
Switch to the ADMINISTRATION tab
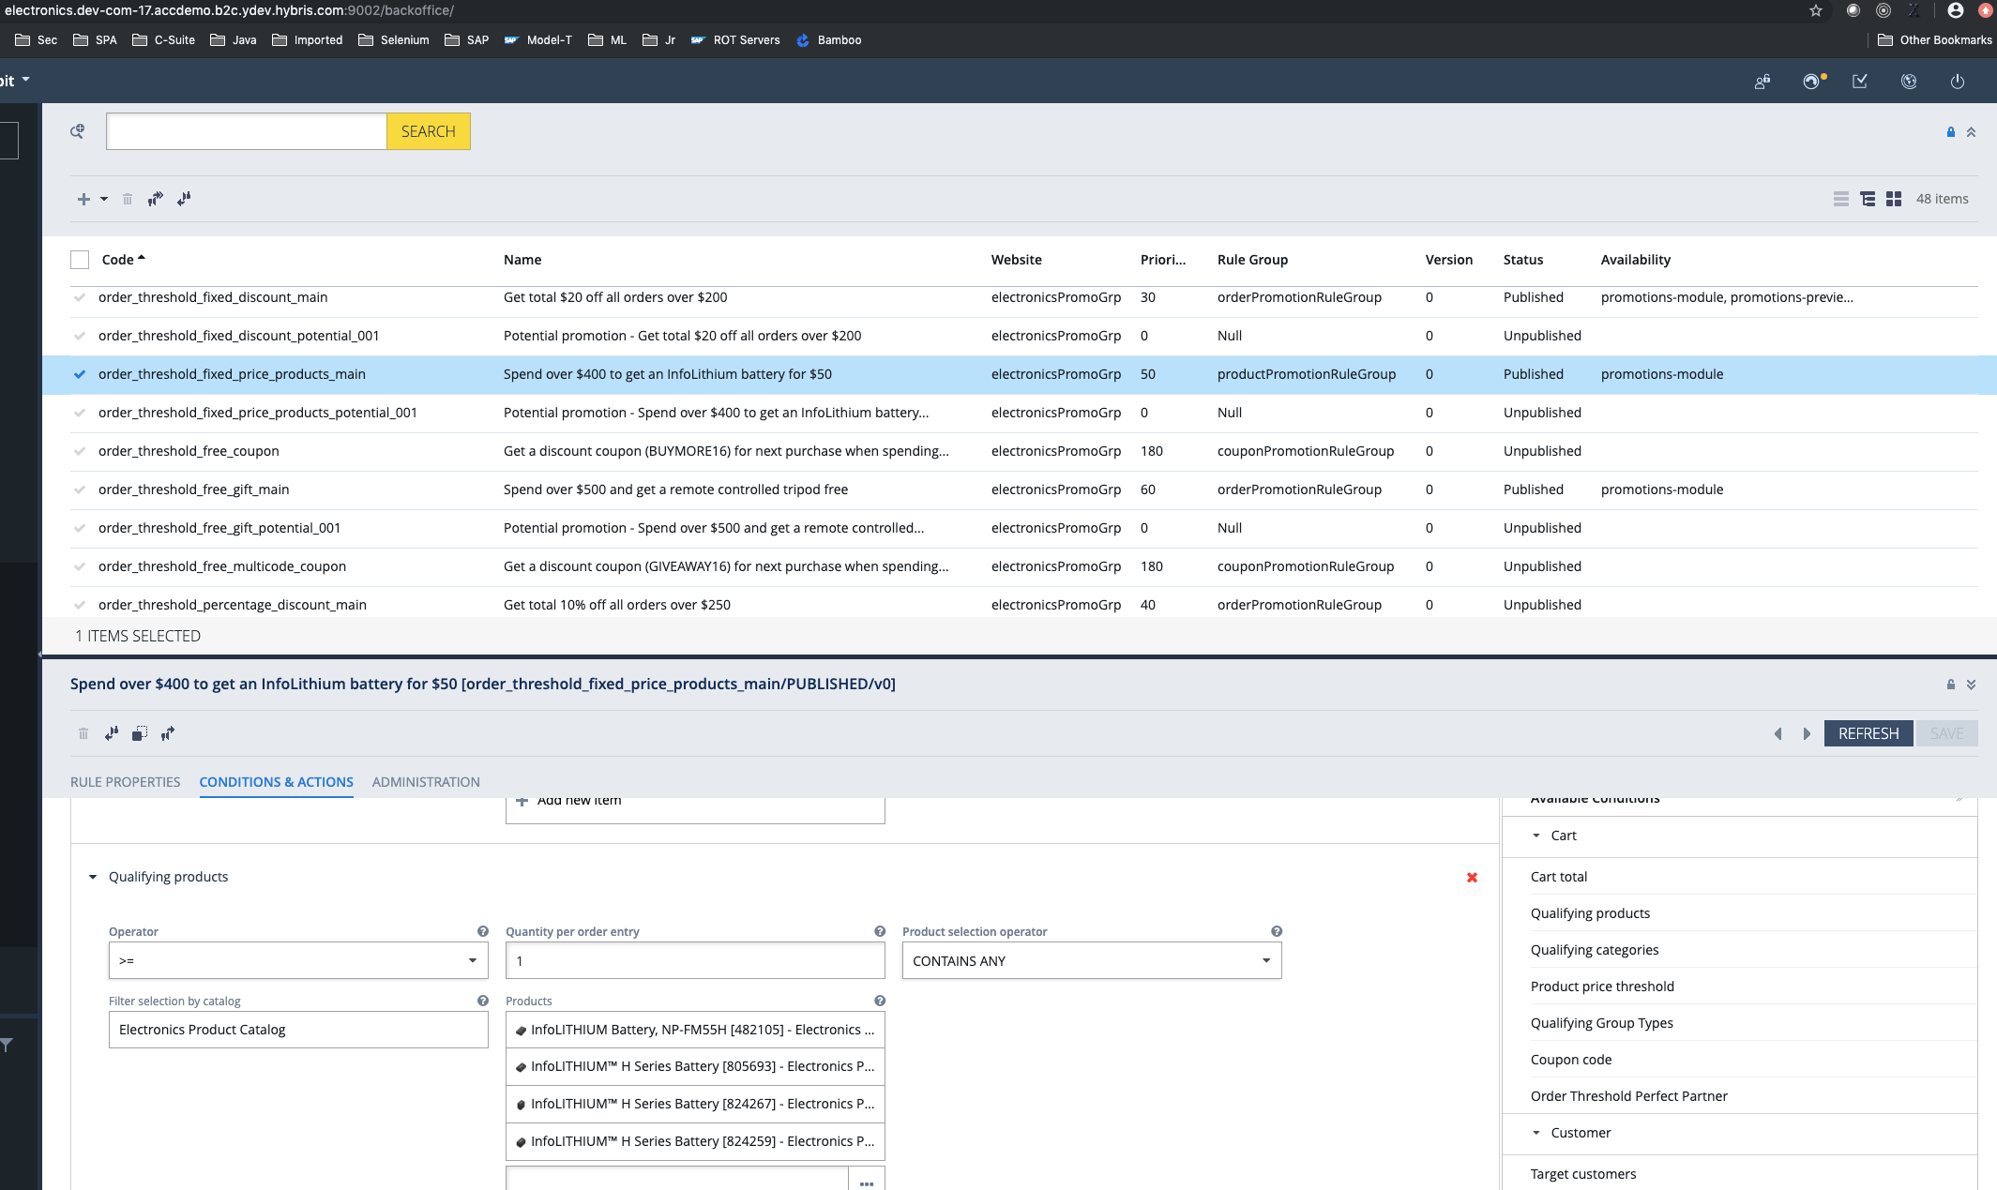tap(426, 782)
